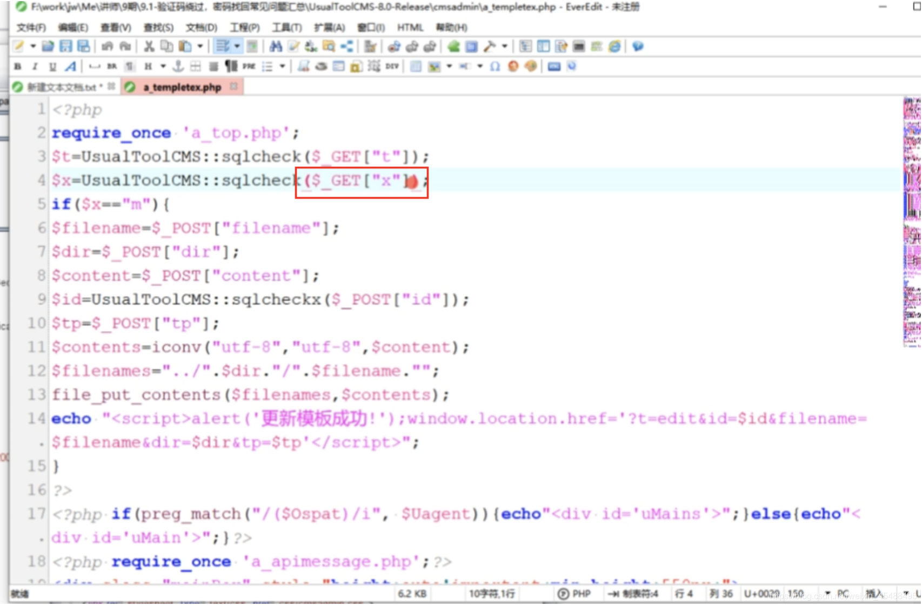This screenshot has width=922, height=606.
Task: Click the Underline U HTML icon
Action: pos(52,66)
